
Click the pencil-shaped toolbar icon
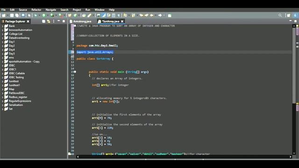coord(89,15)
